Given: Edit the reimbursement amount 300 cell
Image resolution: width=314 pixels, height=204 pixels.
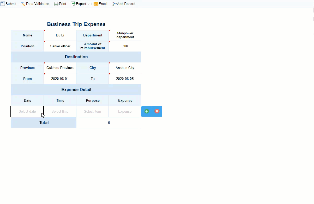Looking at the screenshot, I should pos(125,46).
